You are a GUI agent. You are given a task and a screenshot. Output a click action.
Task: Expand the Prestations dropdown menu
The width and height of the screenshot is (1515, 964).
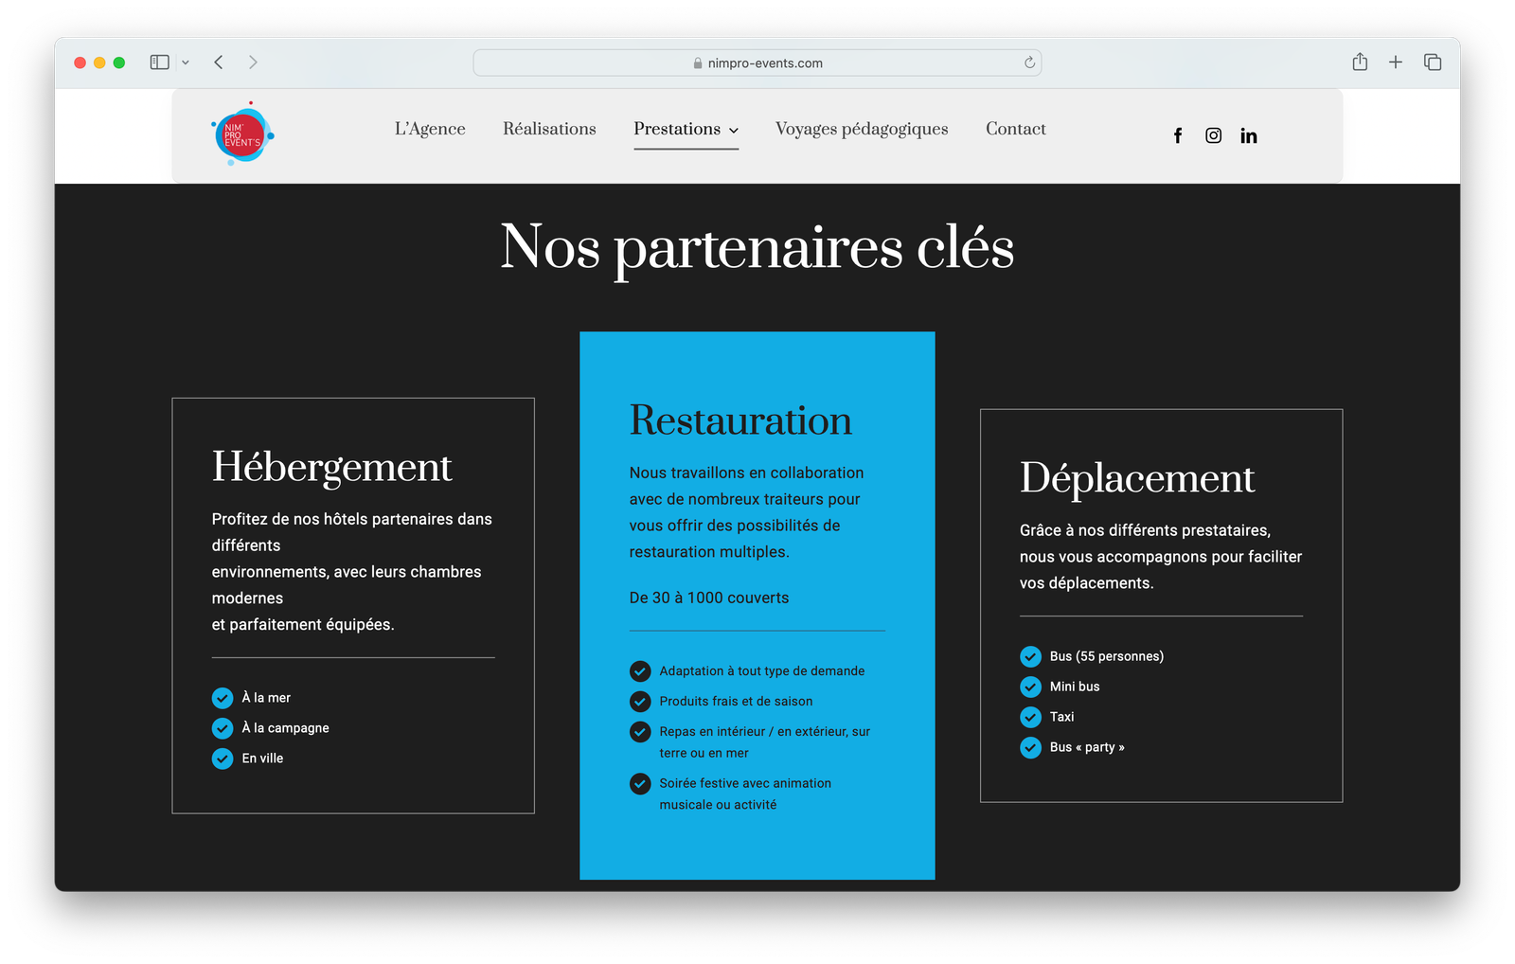(x=686, y=129)
